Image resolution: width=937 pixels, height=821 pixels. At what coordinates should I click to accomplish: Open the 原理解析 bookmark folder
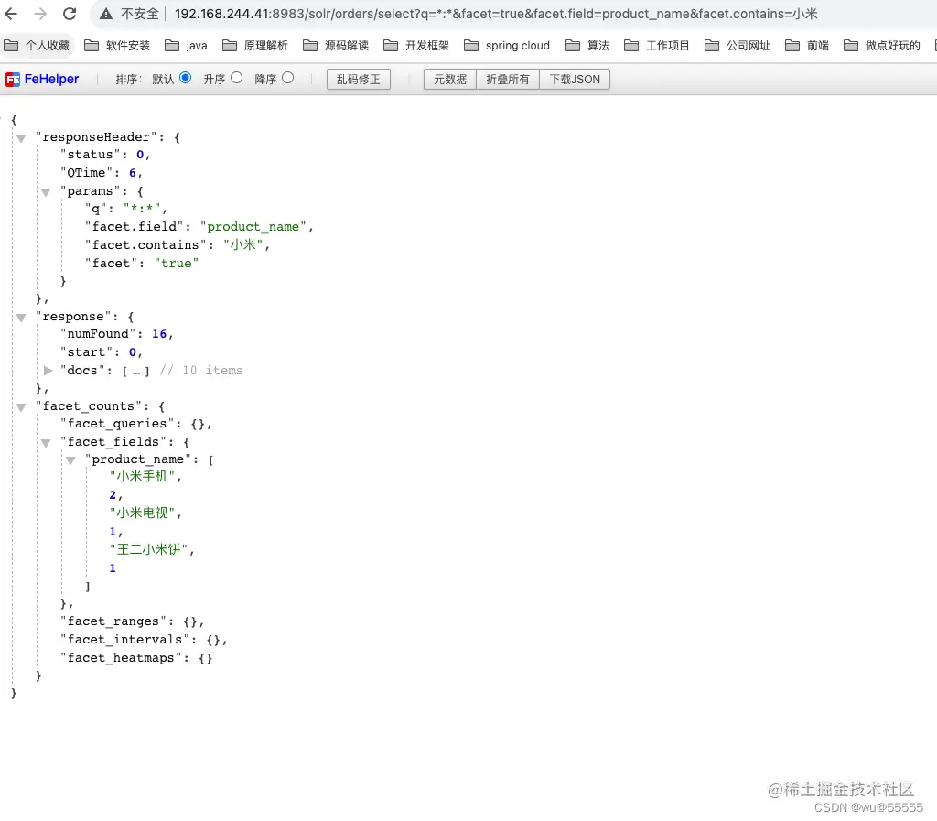pos(255,46)
